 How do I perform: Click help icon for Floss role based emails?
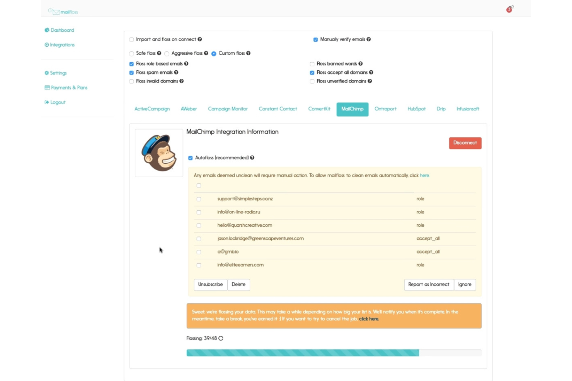[x=186, y=64]
